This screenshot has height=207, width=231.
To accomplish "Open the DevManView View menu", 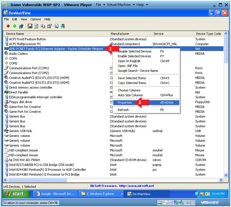I will [x=24, y=19].
